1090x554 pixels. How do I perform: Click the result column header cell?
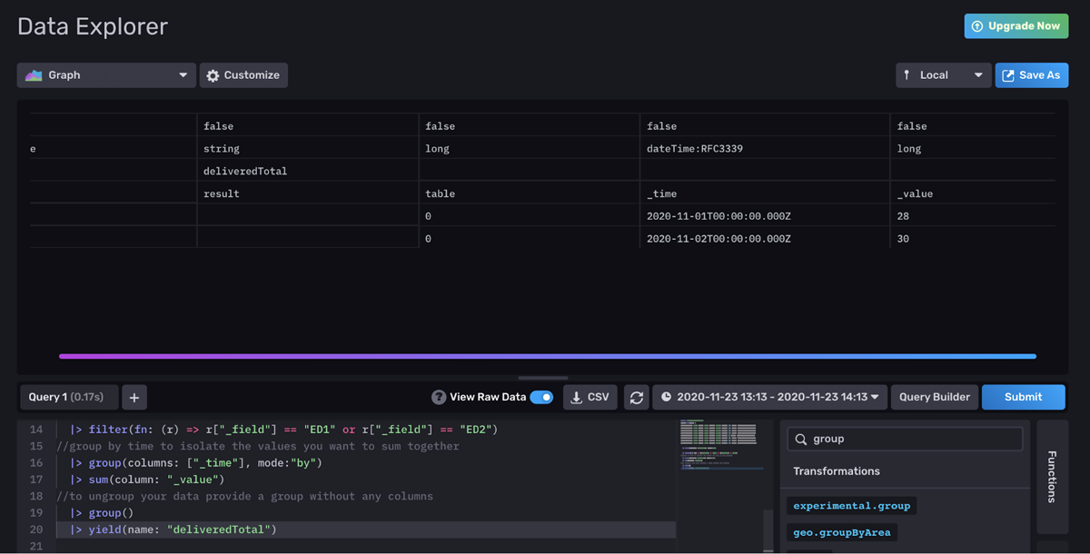[x=308, y=193]
